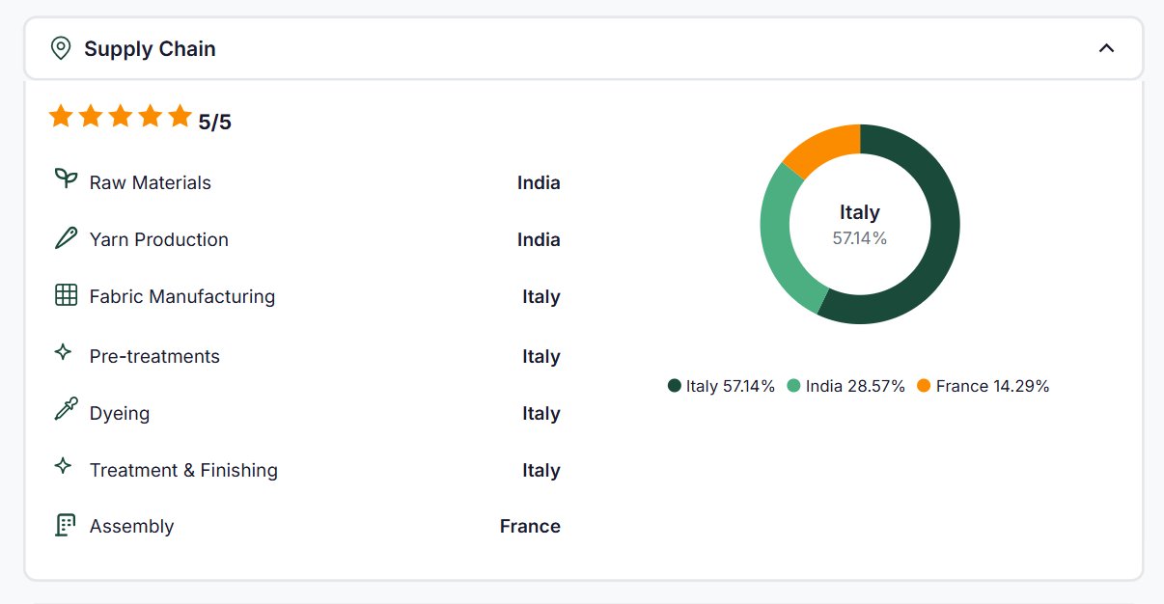Screen dimensions: 1164x604
Task: Click the Dyeing dropper icon
Action: click(x=66, y=411)
